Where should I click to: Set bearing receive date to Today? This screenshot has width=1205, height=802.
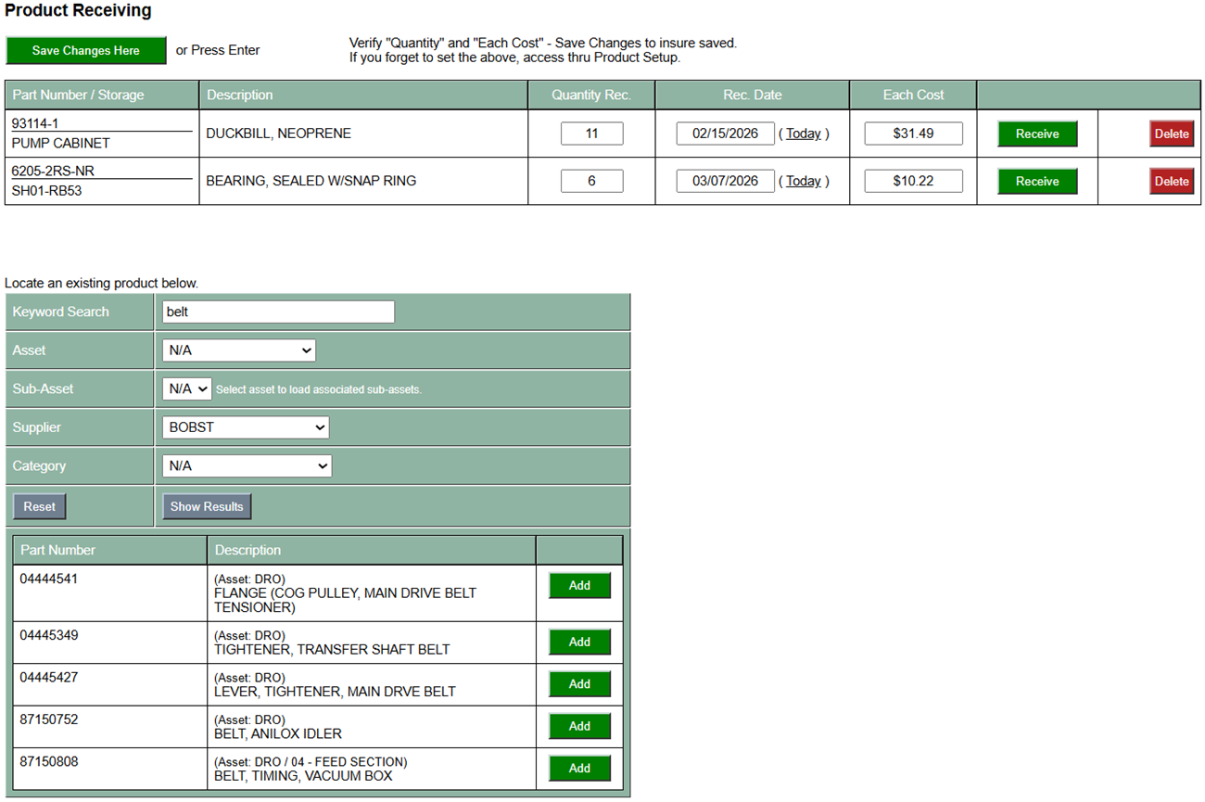pyautogui.click(x=803, y=181)
